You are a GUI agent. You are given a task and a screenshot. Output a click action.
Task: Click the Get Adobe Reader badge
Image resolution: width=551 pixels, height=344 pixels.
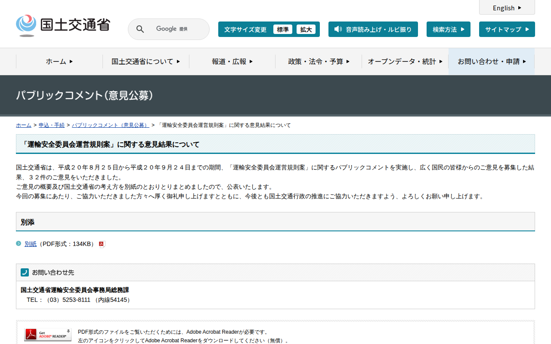pos(48,335)
